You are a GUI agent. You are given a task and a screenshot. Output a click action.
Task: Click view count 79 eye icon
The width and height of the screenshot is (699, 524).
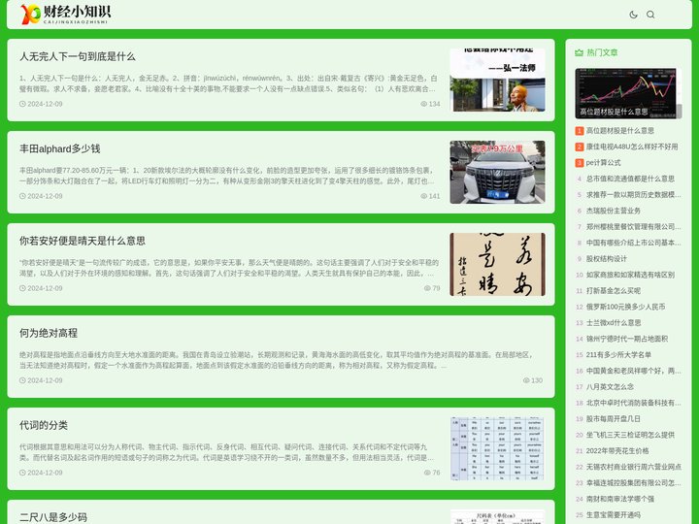(x=427, y=288)
